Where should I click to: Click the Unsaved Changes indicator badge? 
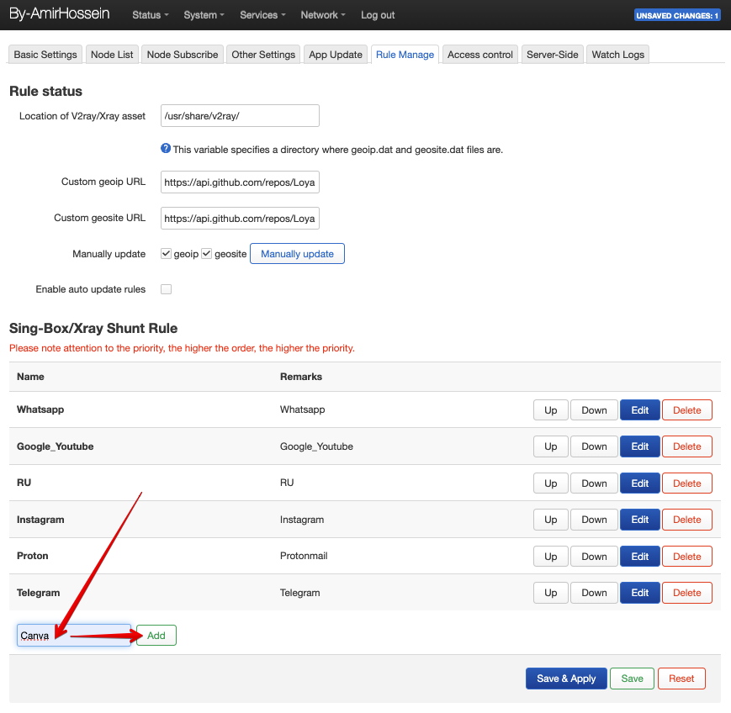click(677, 15)
